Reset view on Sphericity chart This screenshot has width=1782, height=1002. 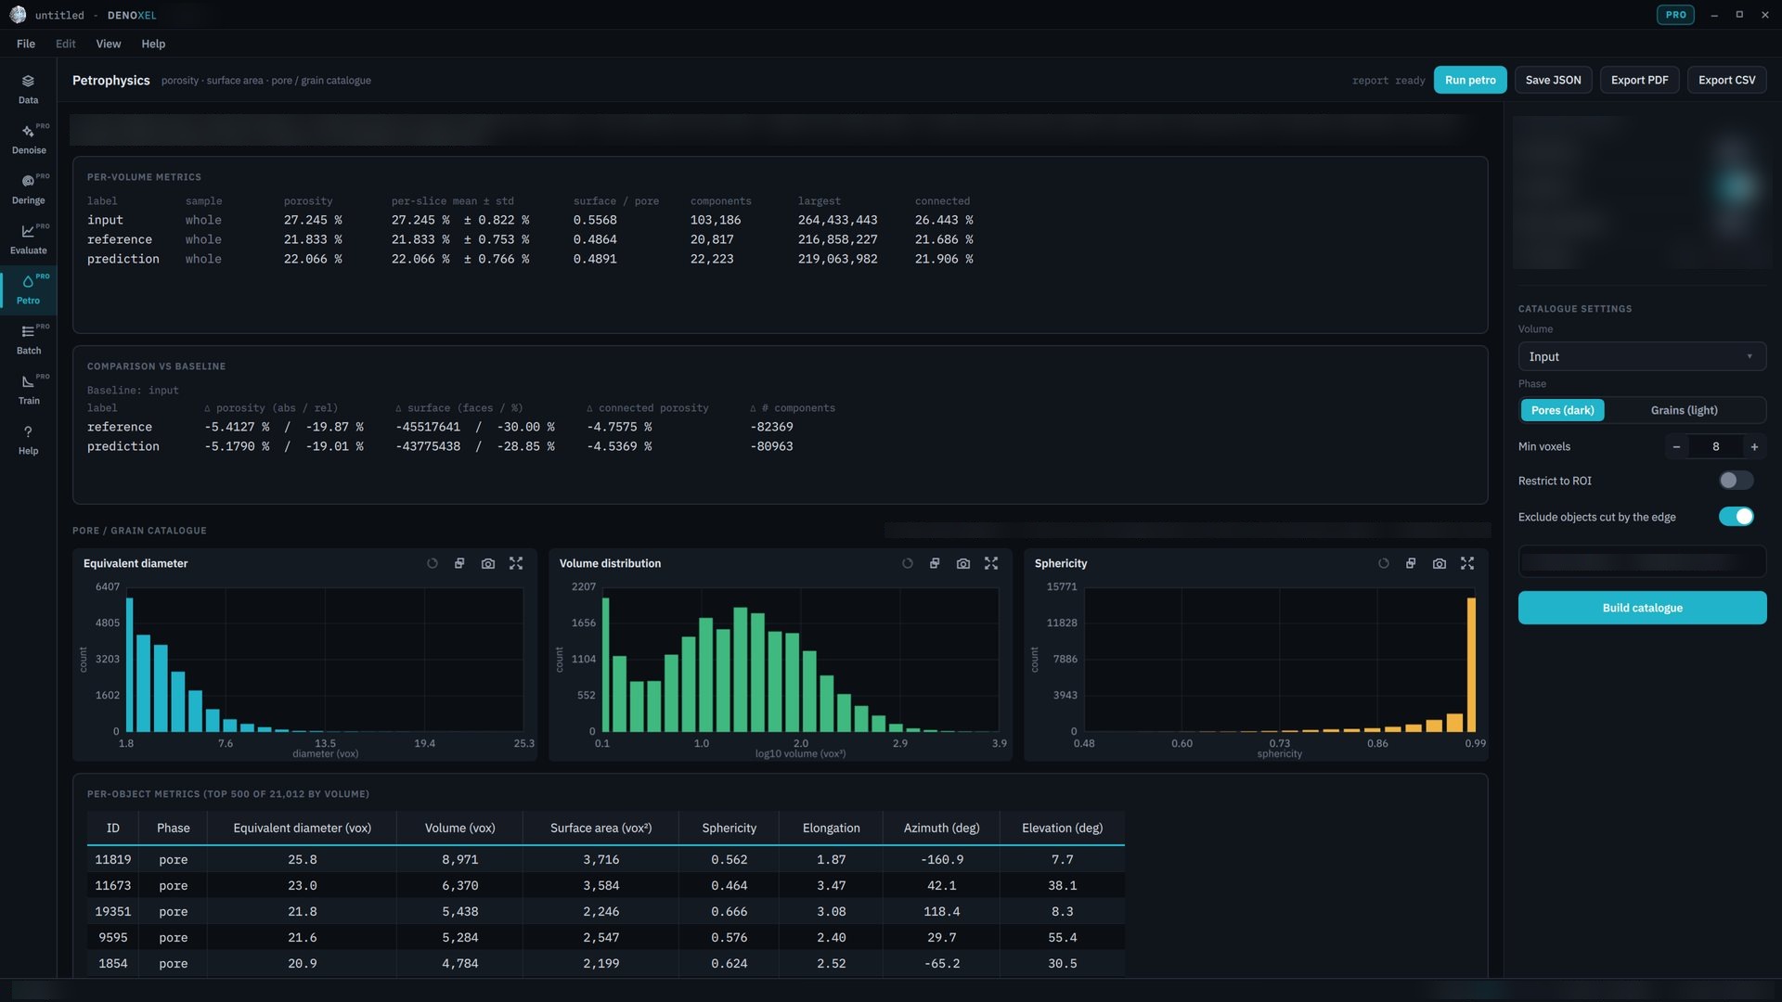[1383, 563]
